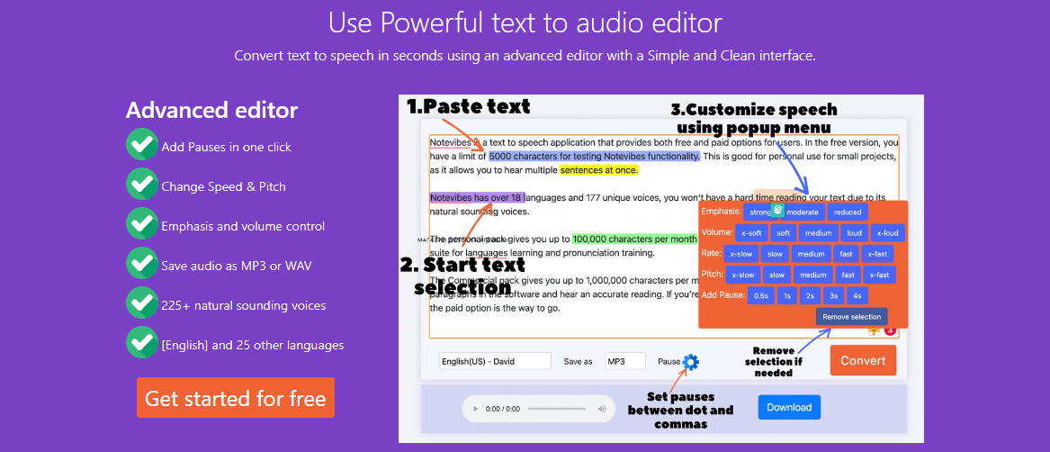Click the green brain icon over Emphasis row
Screen dimensions: 1050x452
(777, 210)
